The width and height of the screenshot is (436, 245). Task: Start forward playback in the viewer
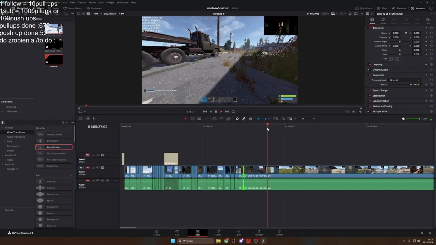(221, 112)
